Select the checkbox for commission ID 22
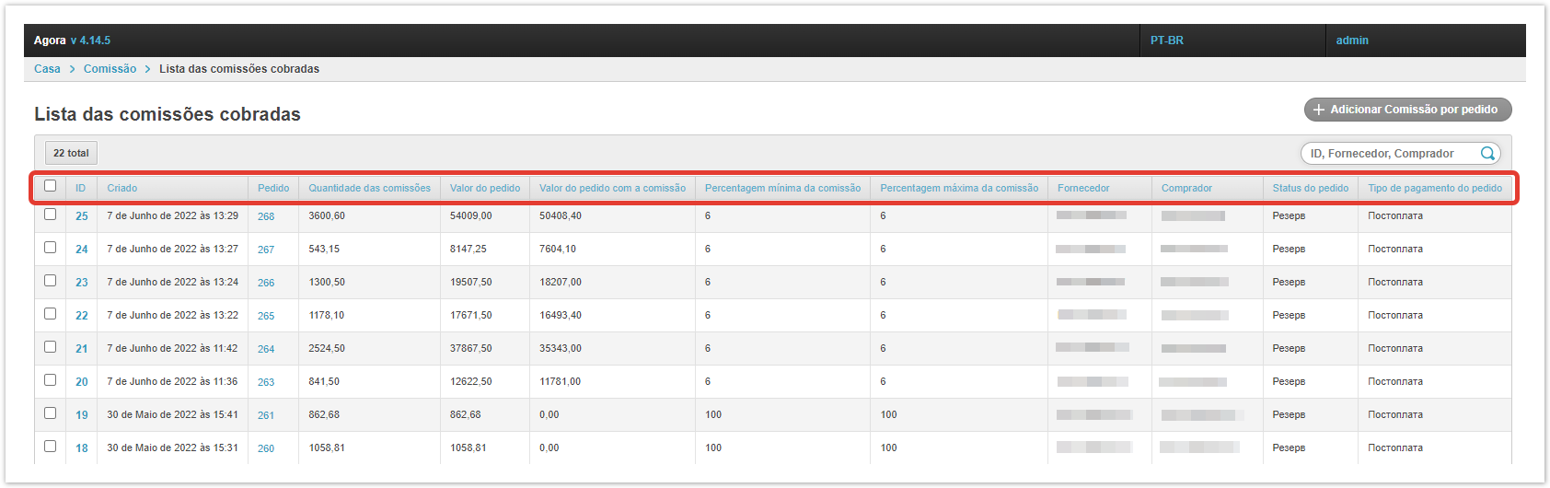Viewport: 1550px width, 488px height. click(x=51, y=314)
